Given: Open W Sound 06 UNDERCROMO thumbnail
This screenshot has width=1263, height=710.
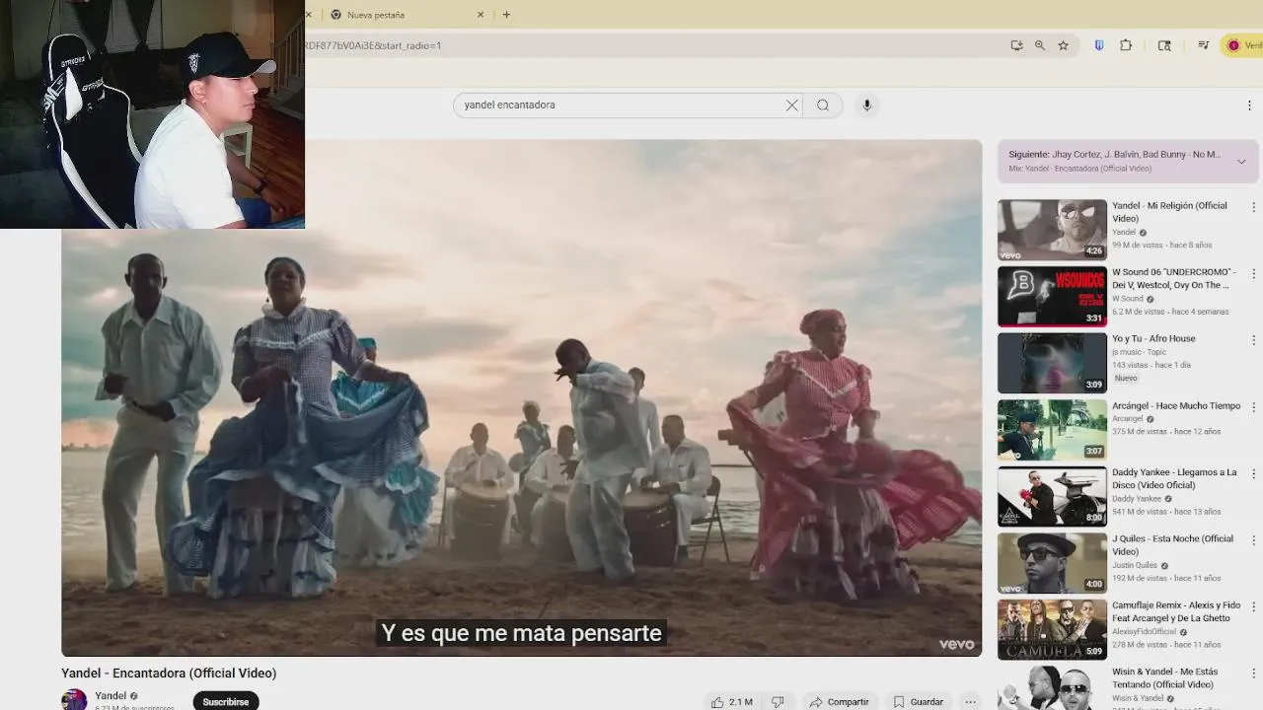Looking at the screenshot, I should [1052, 296].
